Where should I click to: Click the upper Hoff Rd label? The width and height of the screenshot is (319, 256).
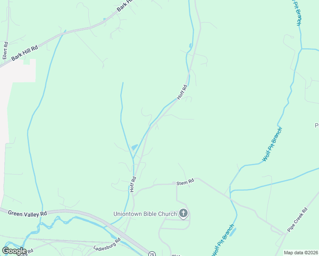[x=182, y=92]
